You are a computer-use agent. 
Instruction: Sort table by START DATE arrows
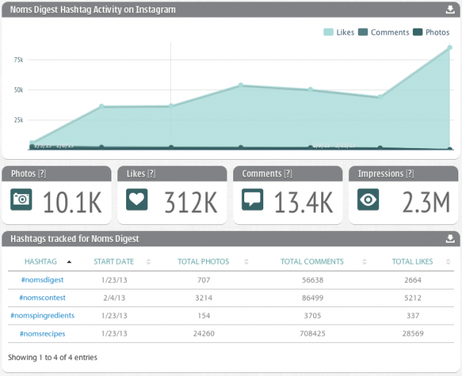click(148, 262)
